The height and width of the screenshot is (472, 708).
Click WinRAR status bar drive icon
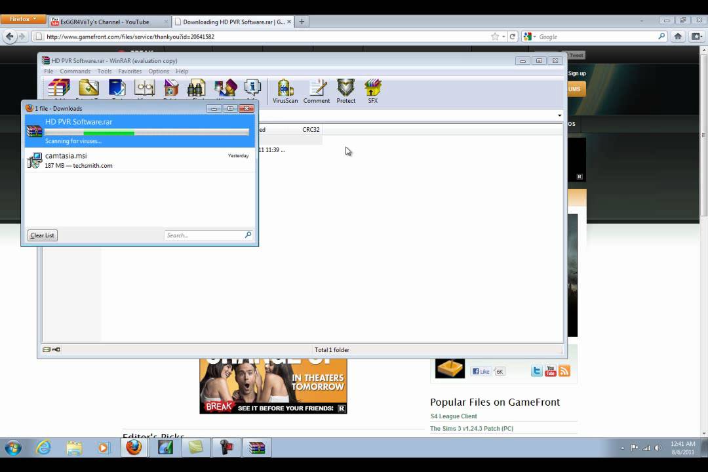pyautogui.click(x=47, y=349)
